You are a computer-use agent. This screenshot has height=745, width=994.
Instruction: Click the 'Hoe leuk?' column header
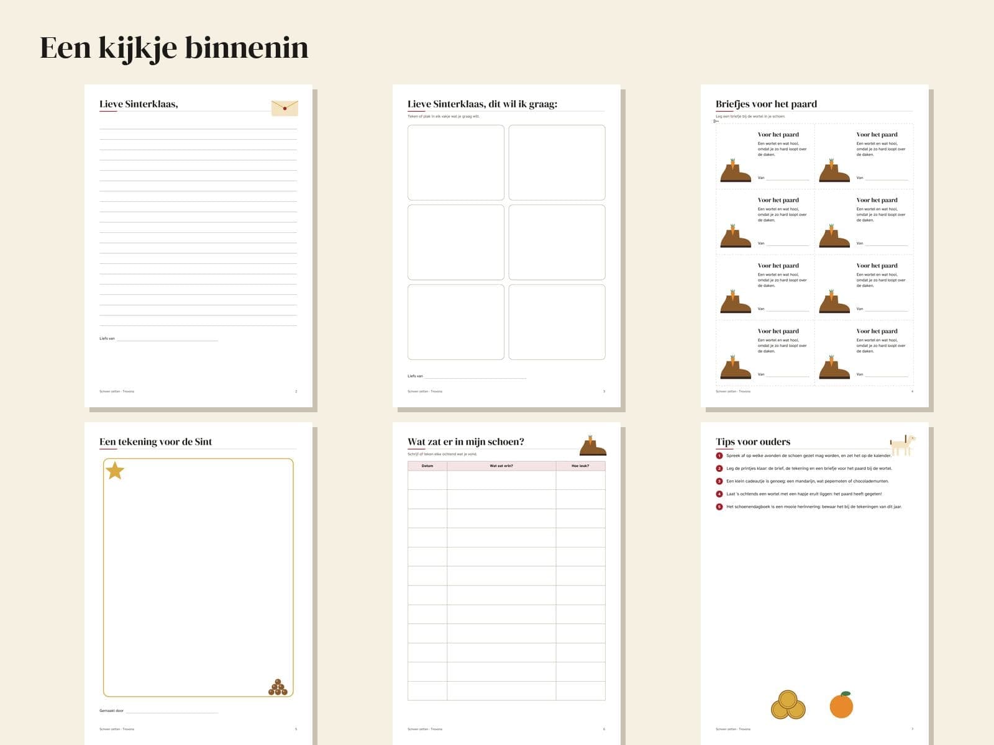(x=580, y=466)
